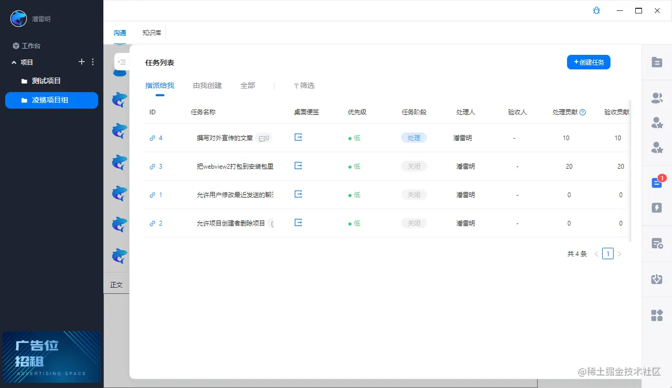Click the 关闭 stage tag for task 1
The image size is (672, 388).
[414, 195]
